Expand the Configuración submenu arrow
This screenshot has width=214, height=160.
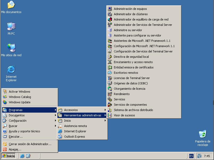(x=55, y=121)
